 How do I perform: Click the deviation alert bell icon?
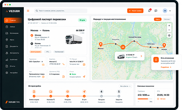pos(156,60)
